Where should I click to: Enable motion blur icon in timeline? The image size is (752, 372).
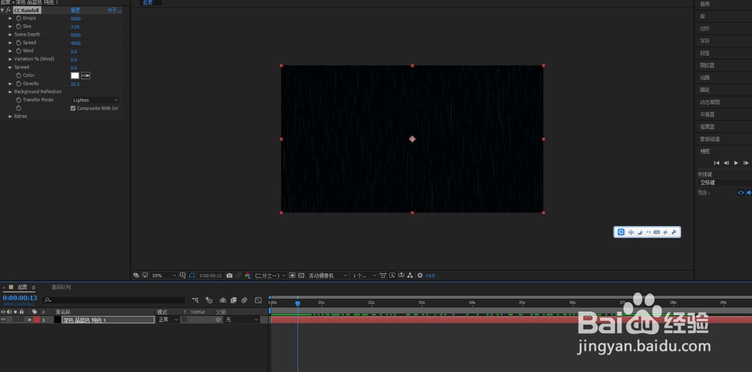(x=244, y=300)
